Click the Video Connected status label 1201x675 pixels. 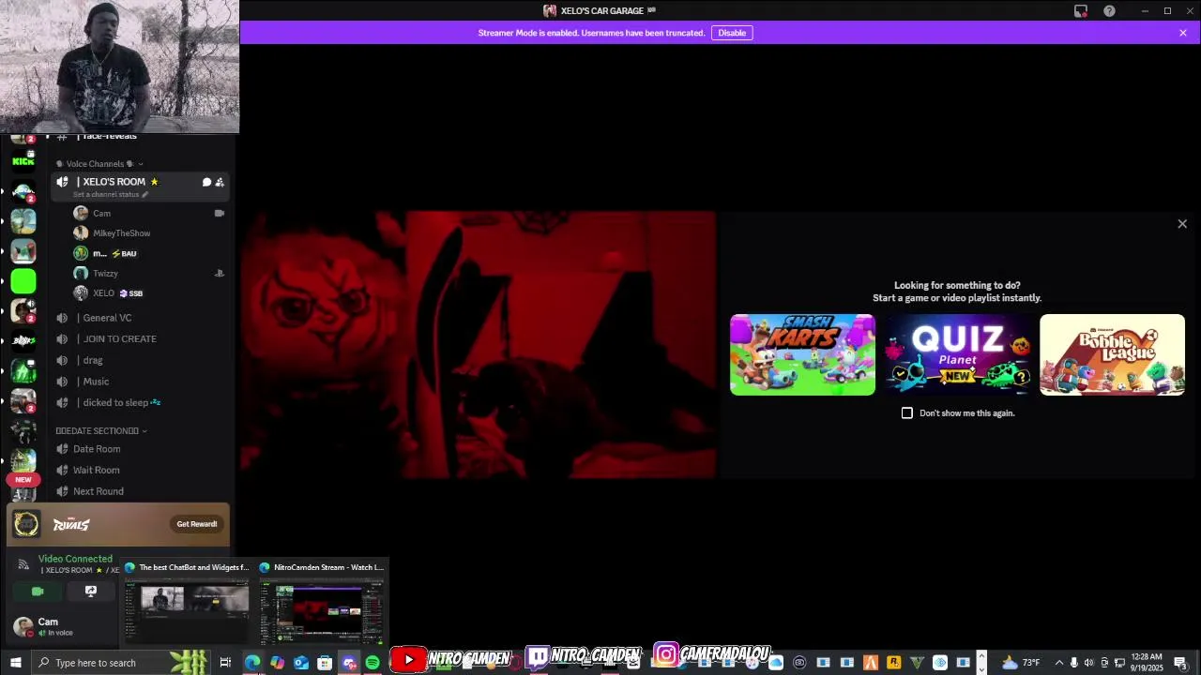point(75,559)
